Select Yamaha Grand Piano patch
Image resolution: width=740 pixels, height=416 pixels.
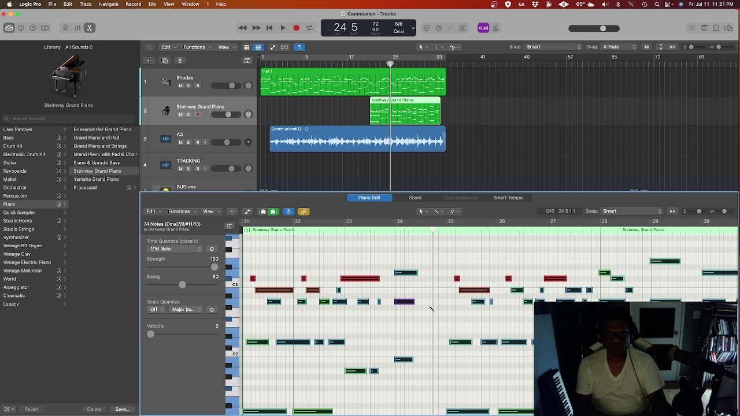click(x=96, y=179)
